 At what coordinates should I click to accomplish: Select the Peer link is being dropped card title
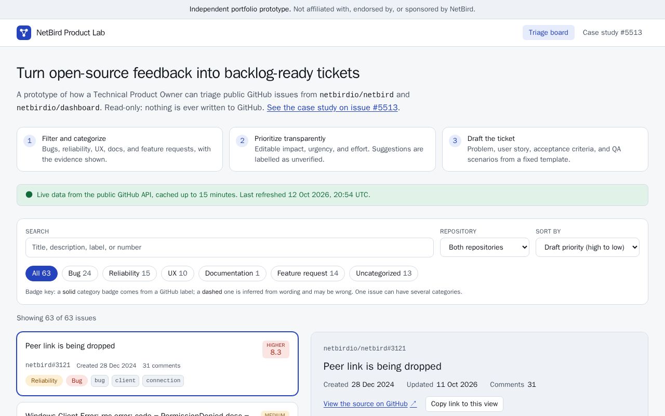[70, 346]
